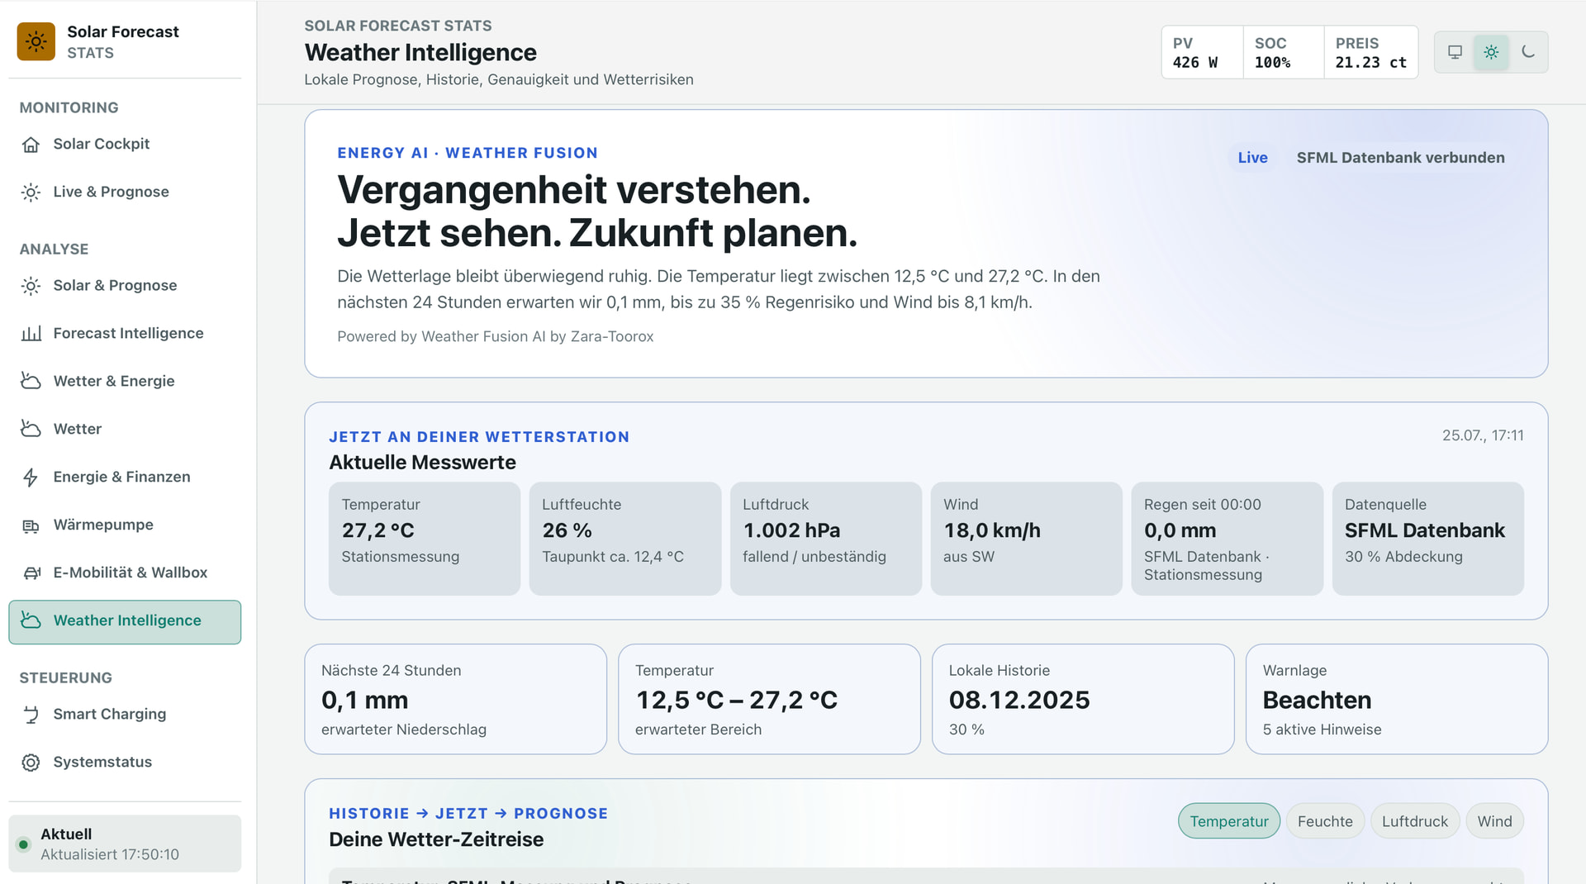The height and width of the screenshot is (884, 1586).
Task: Open Smart Charging control page
Action: pyautogui.click(x=125, y=715)
